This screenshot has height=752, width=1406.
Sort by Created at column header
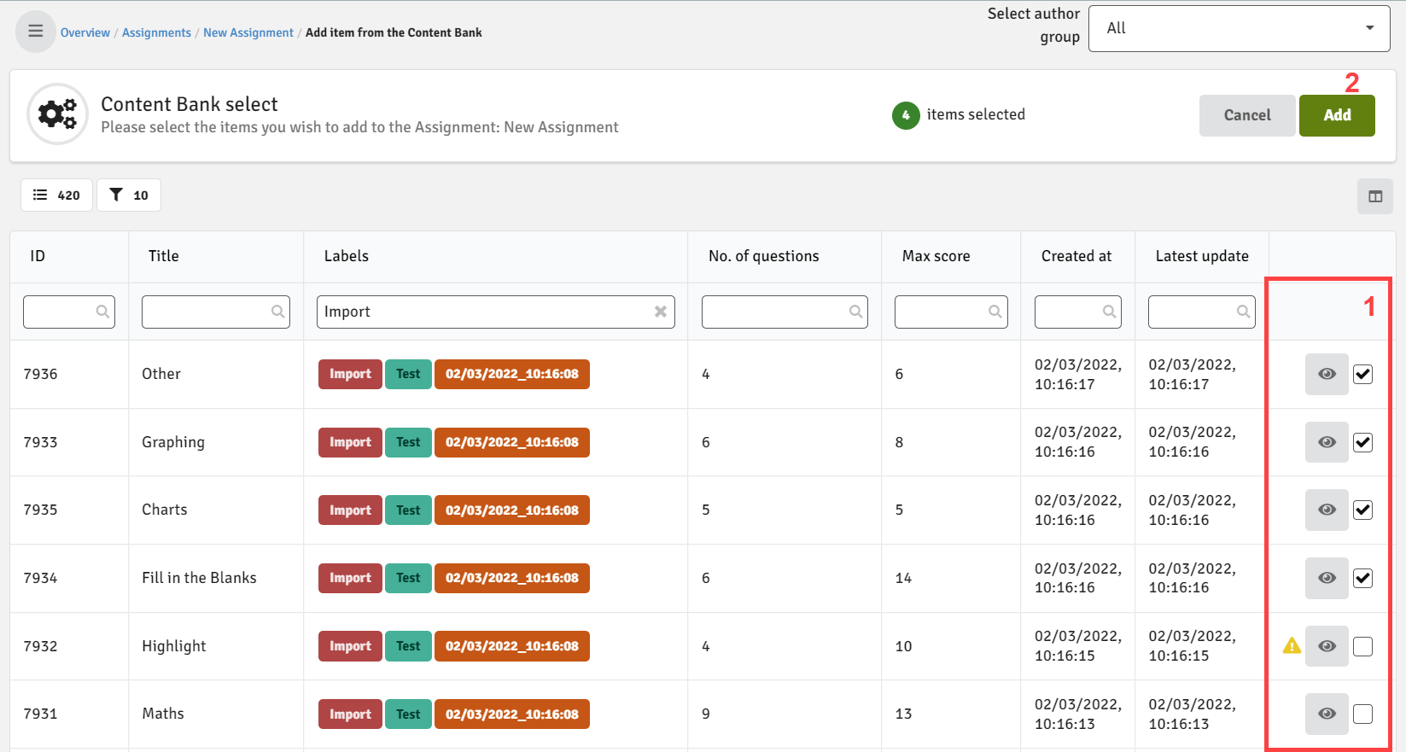coord(1076,256)
